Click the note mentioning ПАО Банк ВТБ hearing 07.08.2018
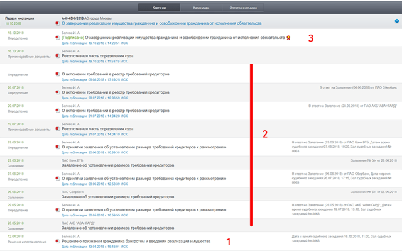Viewport: 402px width, 251px height. click(342, 147)
